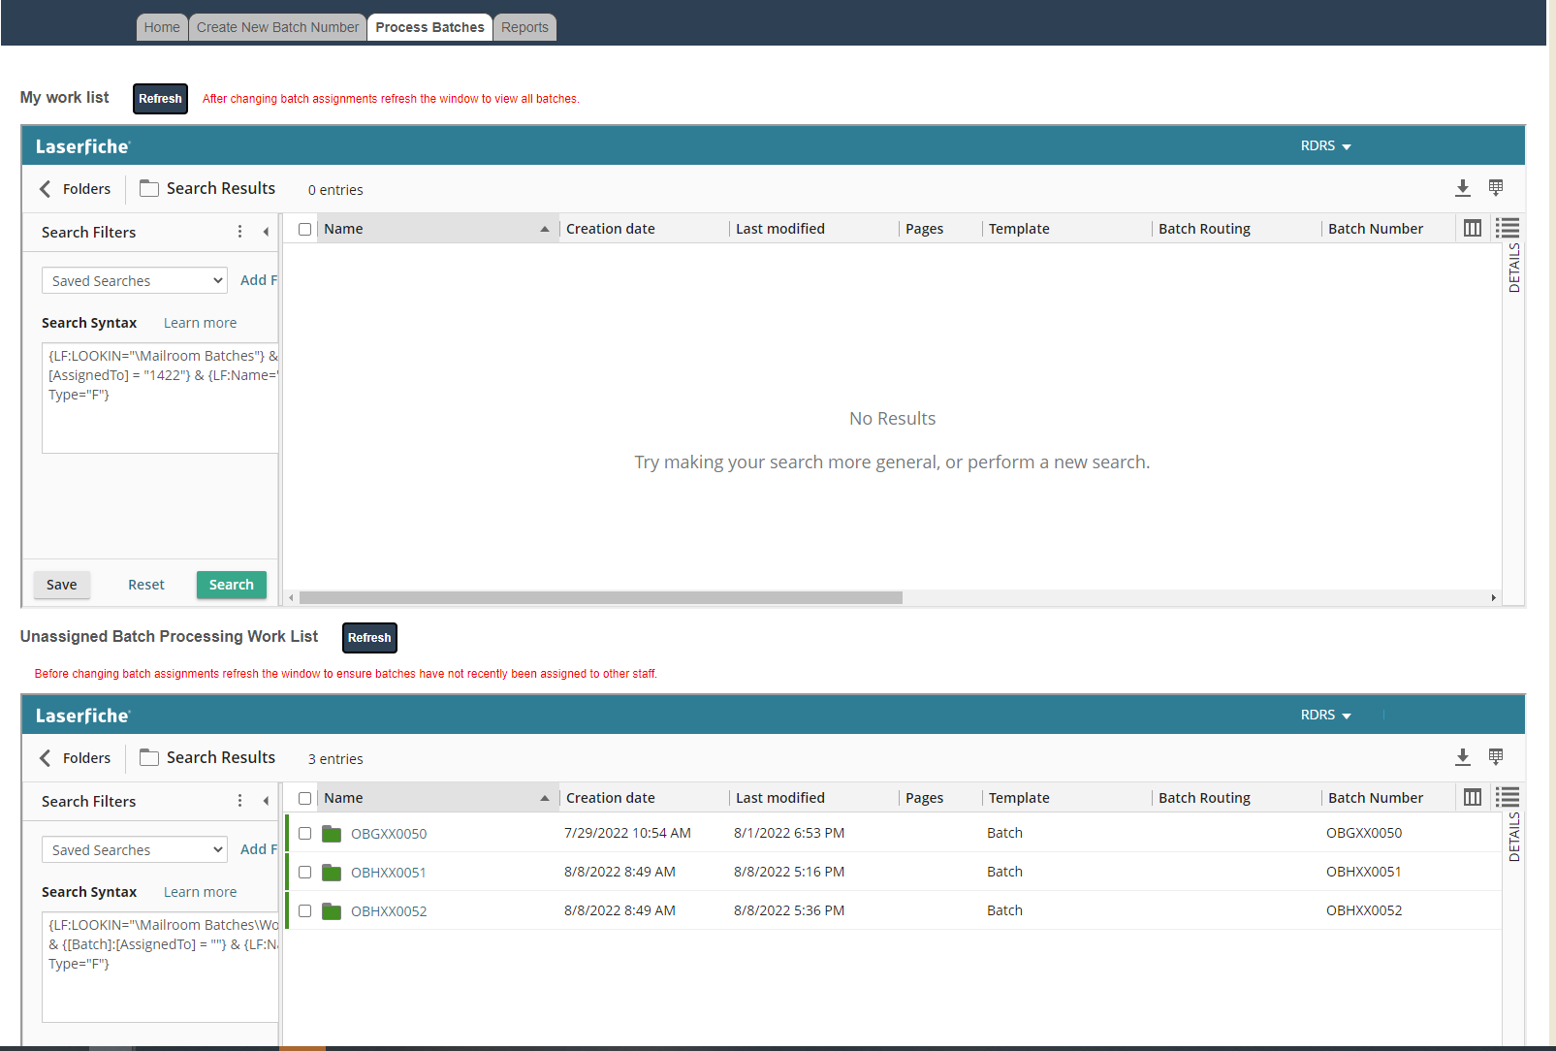Click the top Search Syntax text box

click(x=160, y=398)
